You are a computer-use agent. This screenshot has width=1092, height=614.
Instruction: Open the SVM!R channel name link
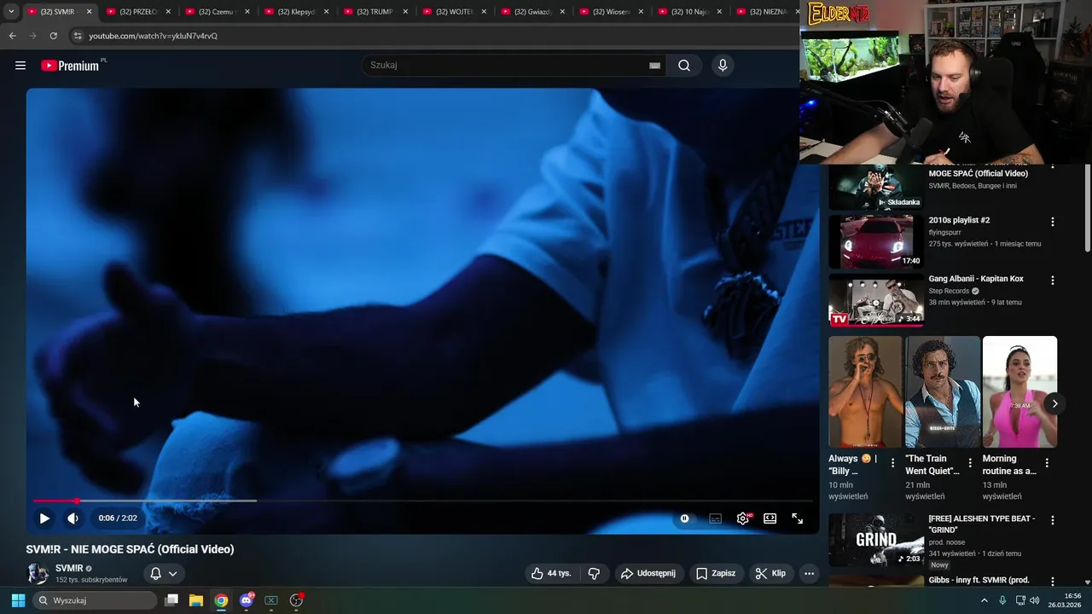tap(69, 568)
